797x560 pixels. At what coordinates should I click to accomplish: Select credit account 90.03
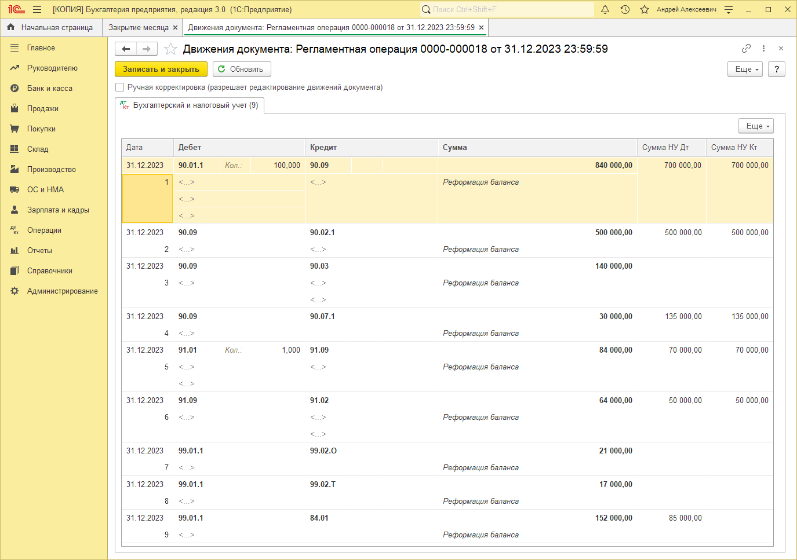[319, 266]
